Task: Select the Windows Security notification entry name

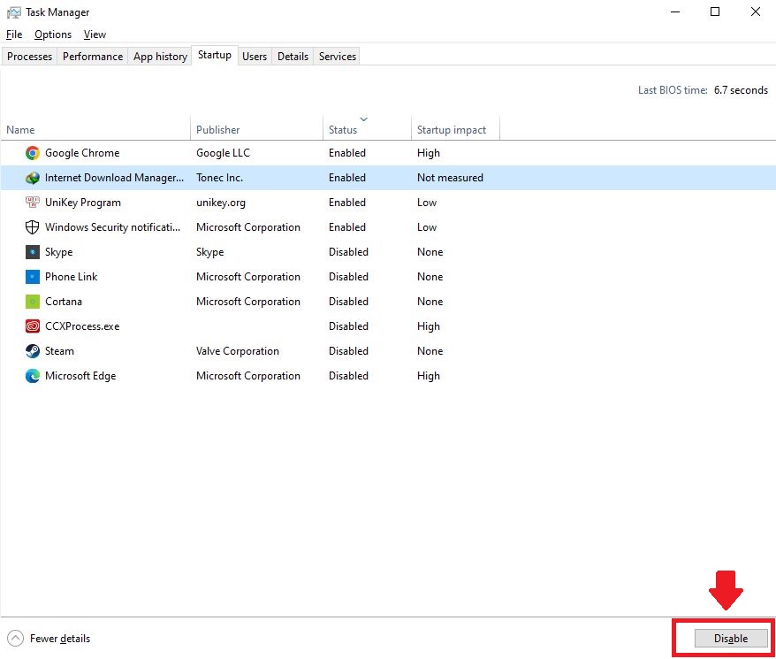Action: tap(113, 227)
